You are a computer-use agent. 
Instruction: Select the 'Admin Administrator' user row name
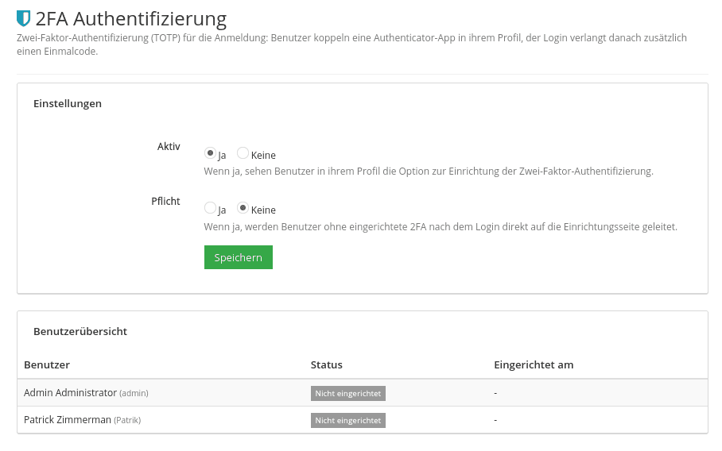point(71,392)
